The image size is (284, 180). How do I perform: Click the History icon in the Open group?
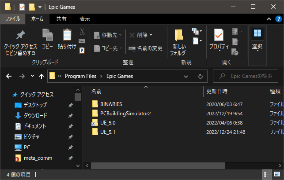click(x=235, y=52)
